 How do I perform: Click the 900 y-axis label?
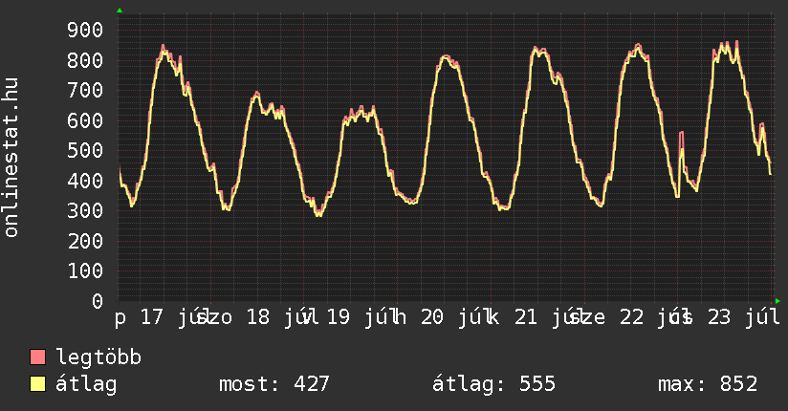pos(85,31)
